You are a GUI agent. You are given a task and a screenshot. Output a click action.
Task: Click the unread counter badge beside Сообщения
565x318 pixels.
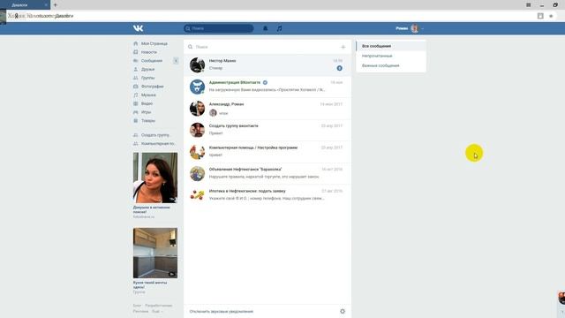[176, 61]
